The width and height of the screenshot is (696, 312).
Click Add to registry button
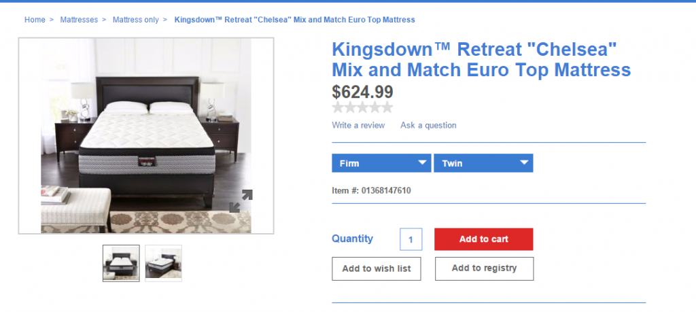click(x=484, y=268)
